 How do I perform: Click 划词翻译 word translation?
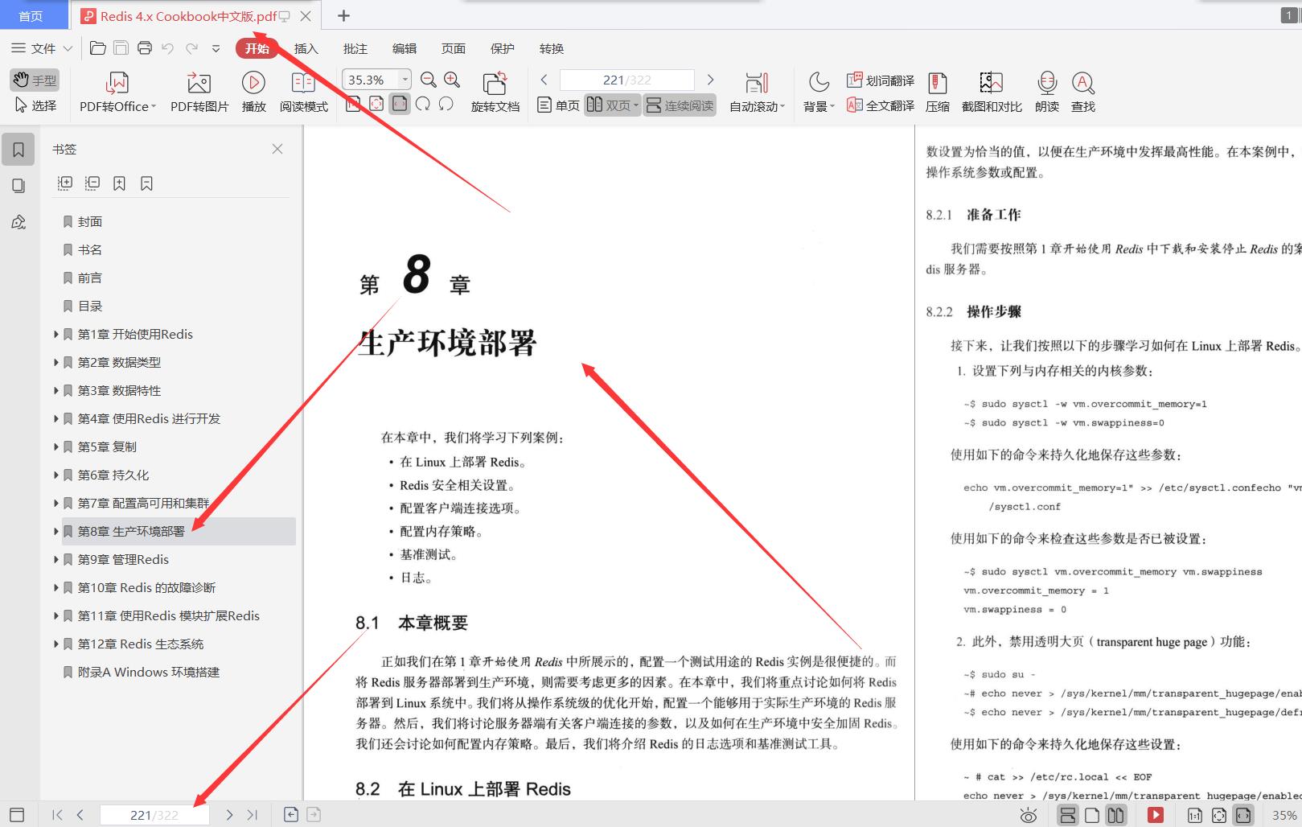click(x=881, y=80)
